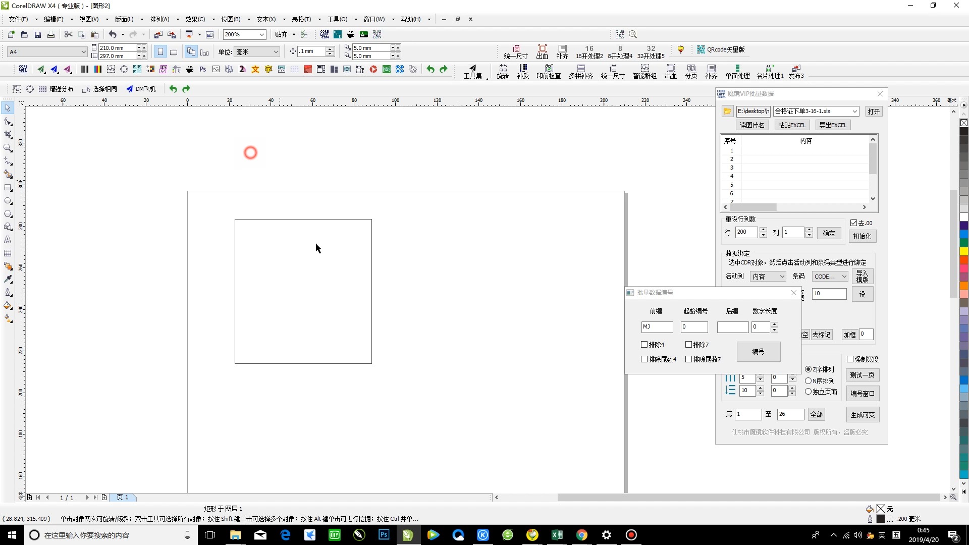Select the Zoom tool in toolbox

pyautogui.click(x=8, y=148)
